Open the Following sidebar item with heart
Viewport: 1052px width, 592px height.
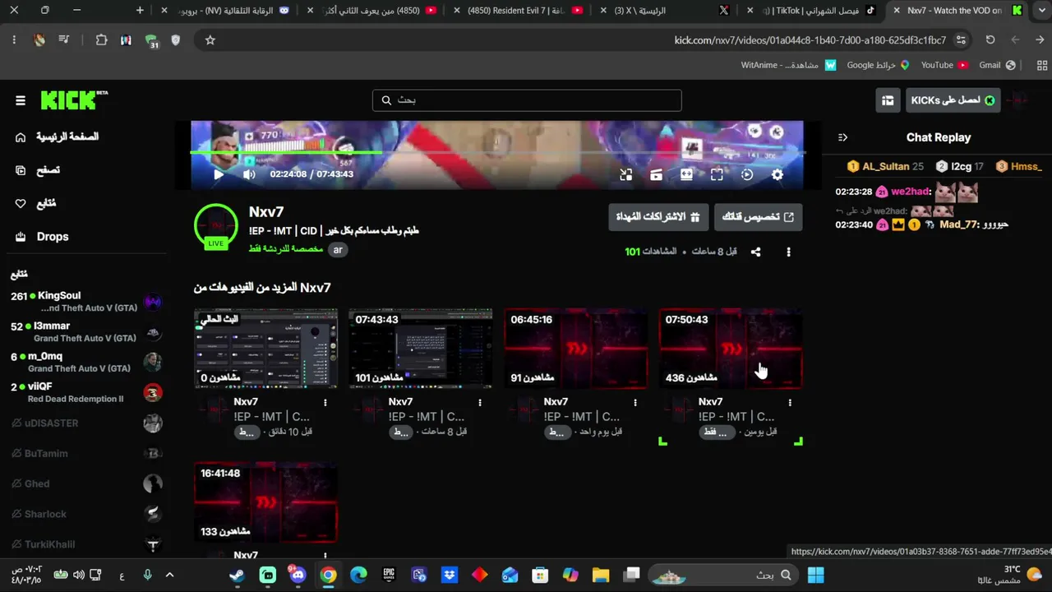pos(36,203)
